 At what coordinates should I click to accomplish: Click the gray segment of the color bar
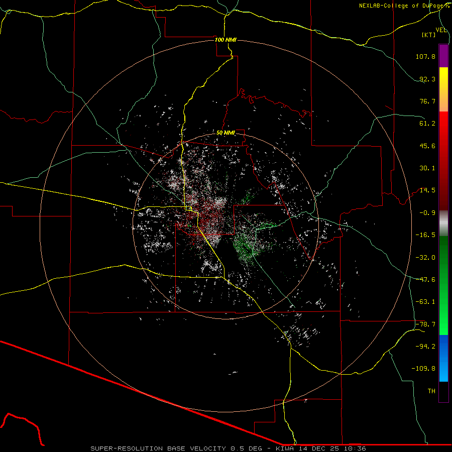pyautogui.click(x=443, y=223)
